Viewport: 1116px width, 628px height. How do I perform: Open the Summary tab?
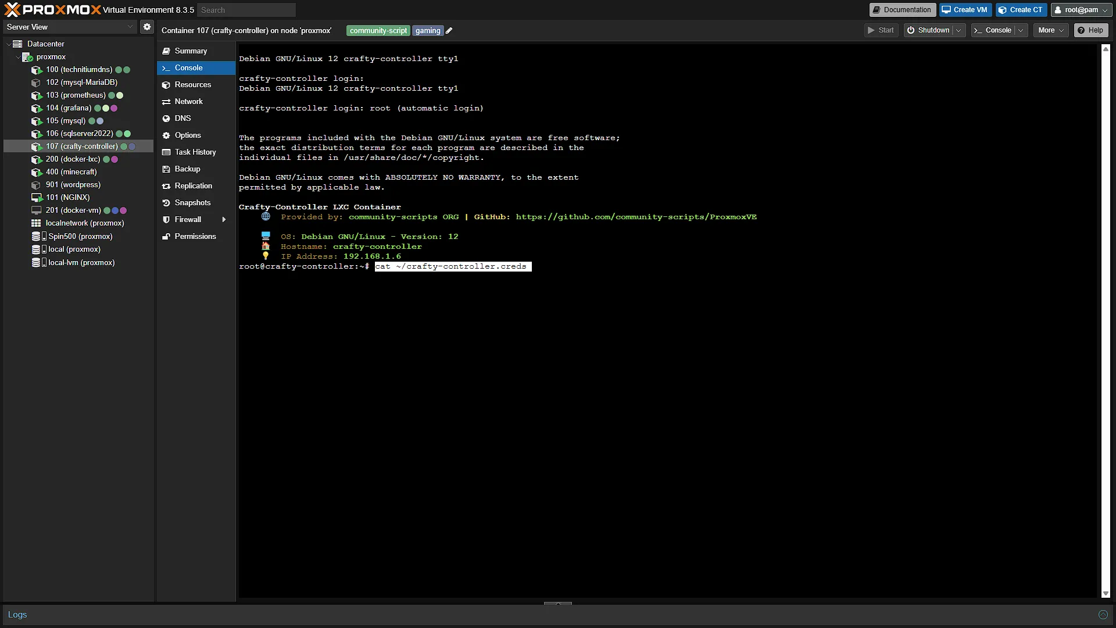(196, 51)
